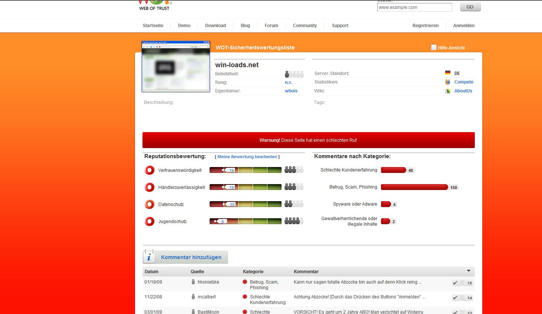The width and height of the screenshot is (542, 314).
Task: Click the Vertrauenswürdigkeit red rating icon
Action: (x=150, y=170)
